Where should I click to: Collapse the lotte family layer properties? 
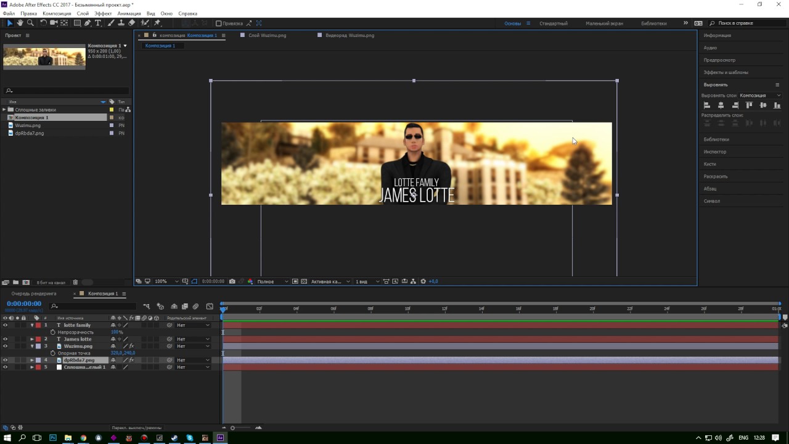(x=32, y=325)
